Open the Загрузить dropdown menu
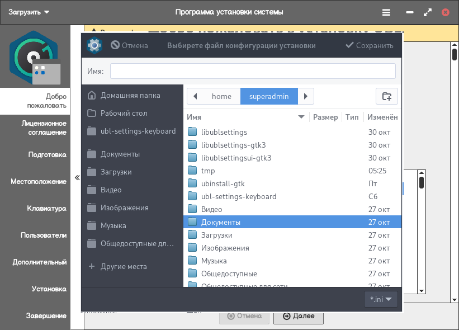 (29, 12)
